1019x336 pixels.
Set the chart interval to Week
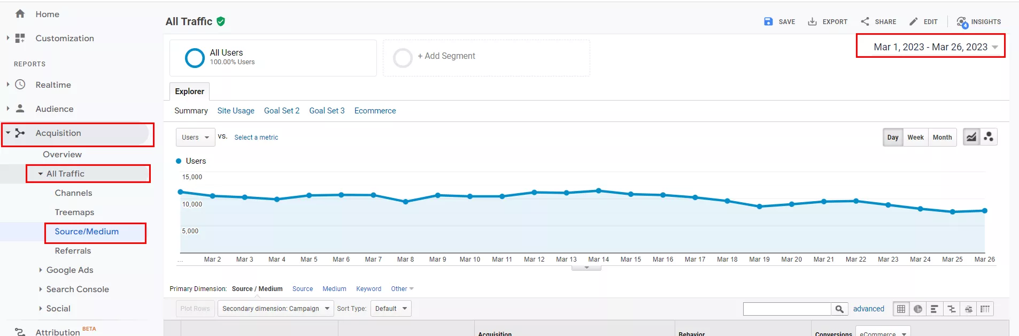915,138
